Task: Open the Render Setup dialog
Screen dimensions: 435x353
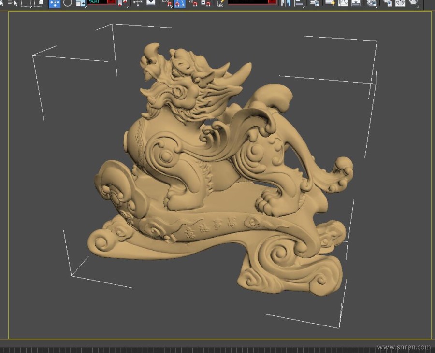Action: [x=387, y=3]
